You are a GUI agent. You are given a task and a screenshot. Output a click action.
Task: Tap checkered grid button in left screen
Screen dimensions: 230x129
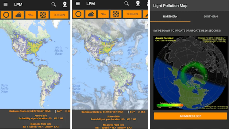pos(43,15)
